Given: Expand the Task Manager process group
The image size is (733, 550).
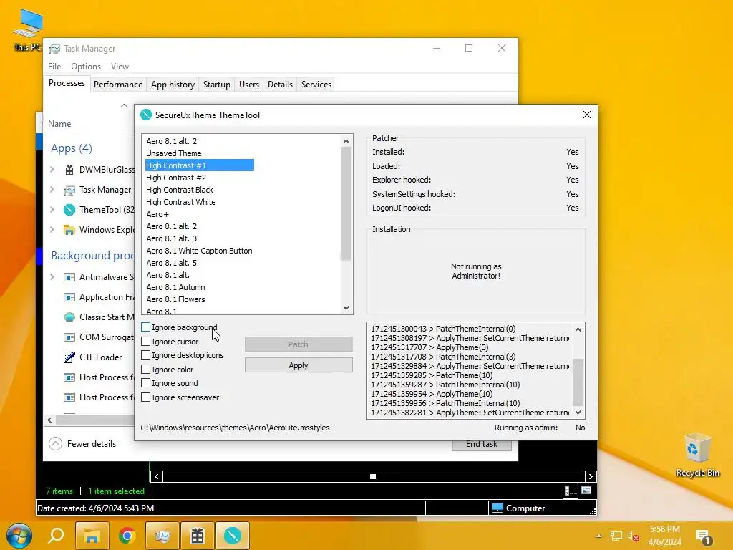Looking at the screenshot, I should (52, 190).
